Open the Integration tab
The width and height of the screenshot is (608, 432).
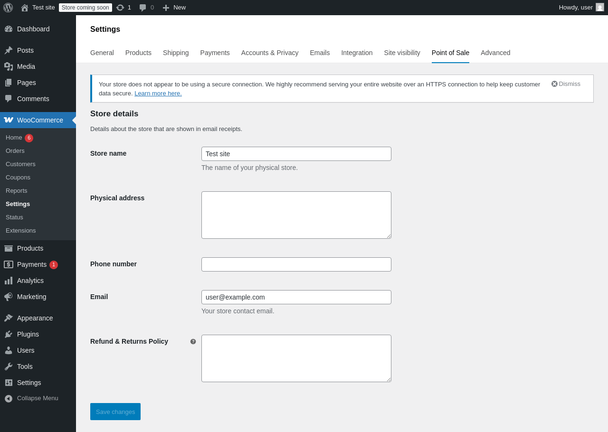(357, 53)
